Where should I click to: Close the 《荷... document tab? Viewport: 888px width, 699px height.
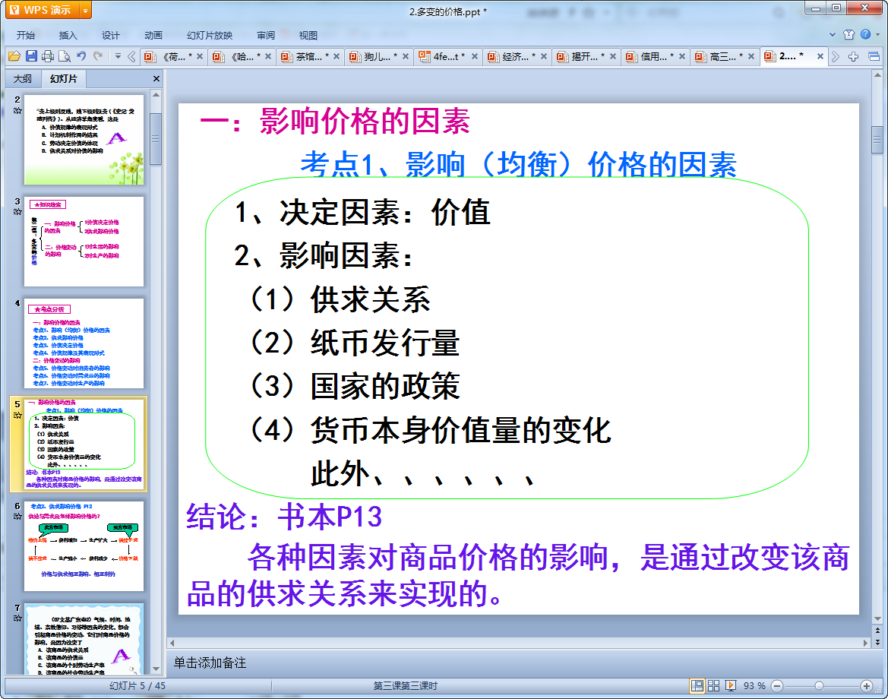(199, 56)
